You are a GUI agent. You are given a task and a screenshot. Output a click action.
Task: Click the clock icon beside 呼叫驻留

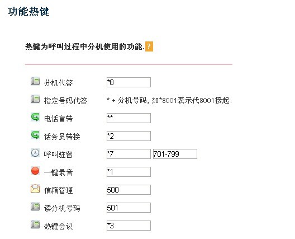coord(35,153)
